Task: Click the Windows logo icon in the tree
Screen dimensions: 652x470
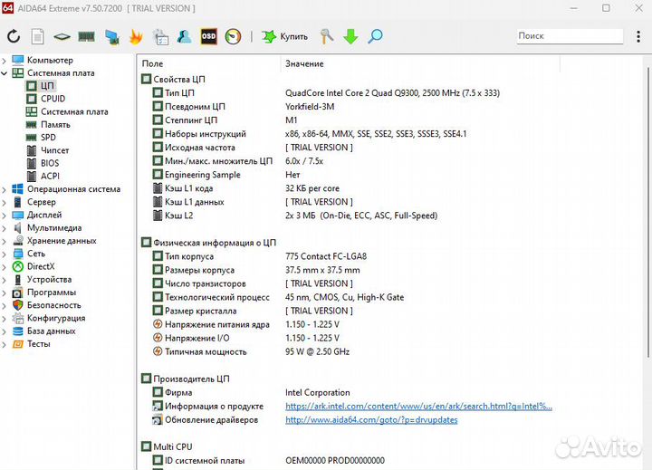Action: coord(18,189)
